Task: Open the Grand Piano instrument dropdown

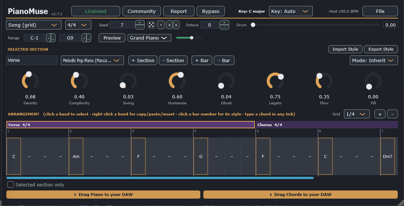Action: [150, 38]
